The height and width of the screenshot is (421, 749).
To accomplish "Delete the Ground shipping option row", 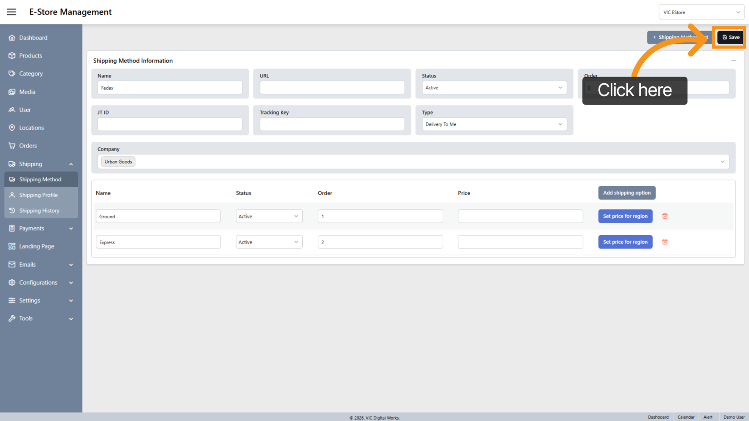I will coord(665,216).
